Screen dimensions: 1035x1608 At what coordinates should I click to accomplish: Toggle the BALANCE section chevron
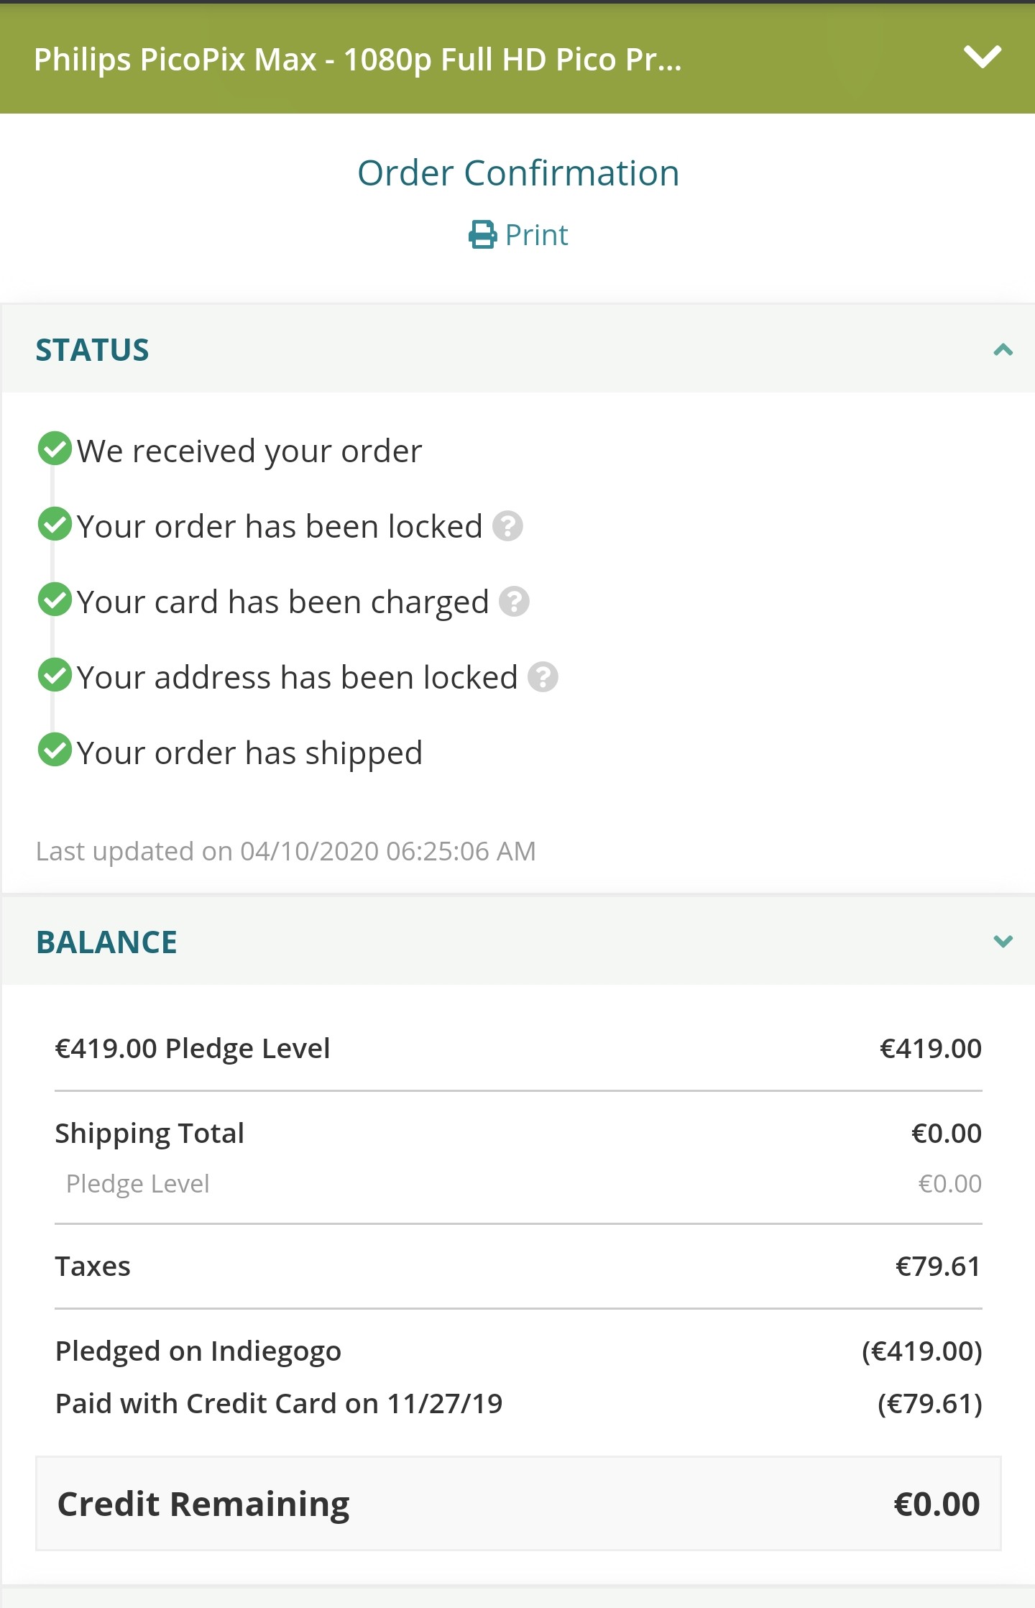tap(1003, 942)
